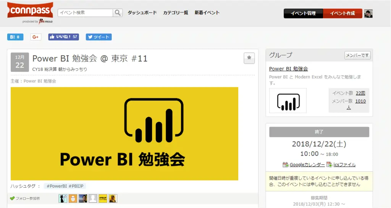Image resolution: width=391 pixels, height=208 pixels.
Task: Open カテゴリ一覧 menu
Action: [x=176, y=13]
